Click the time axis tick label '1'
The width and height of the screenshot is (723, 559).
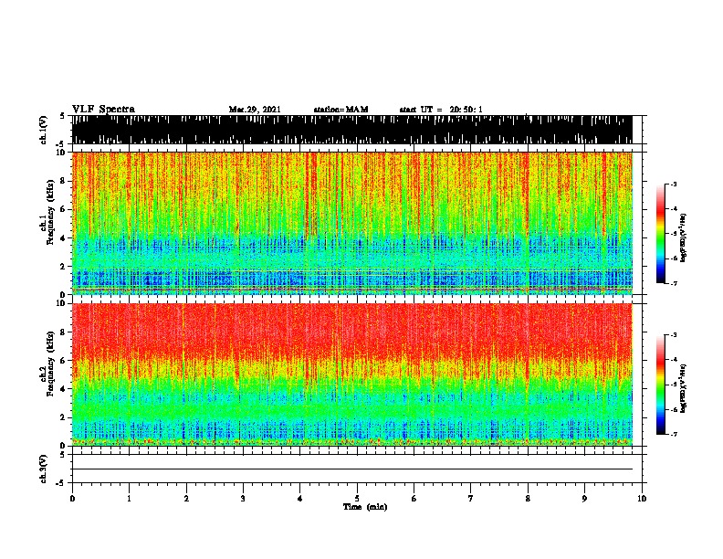point(129,499)
